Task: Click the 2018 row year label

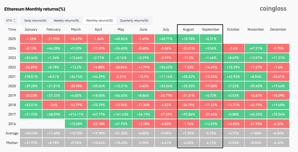Action: coord(12,105)
